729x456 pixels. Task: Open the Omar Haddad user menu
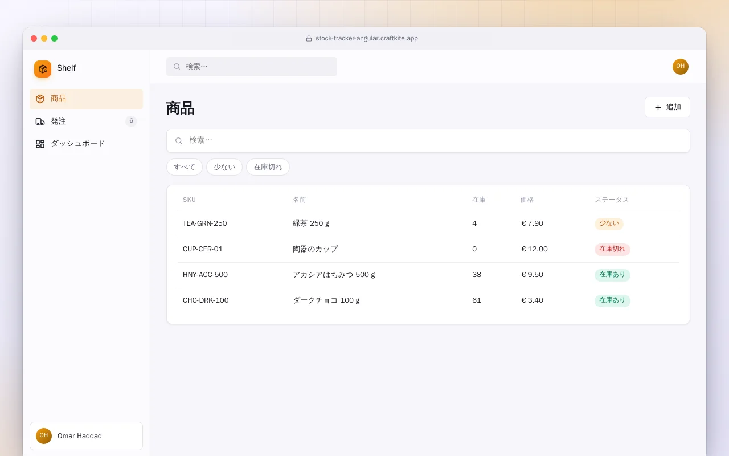[x=86, y=436]
